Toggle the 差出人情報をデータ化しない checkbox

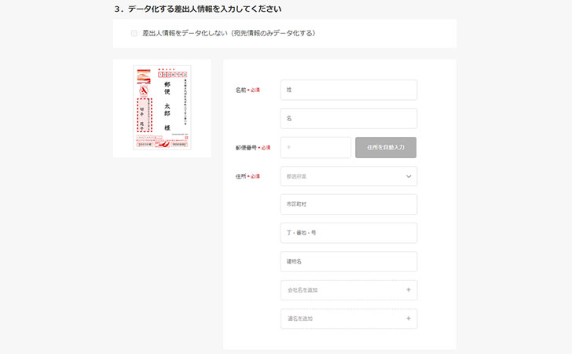[134, 33]
